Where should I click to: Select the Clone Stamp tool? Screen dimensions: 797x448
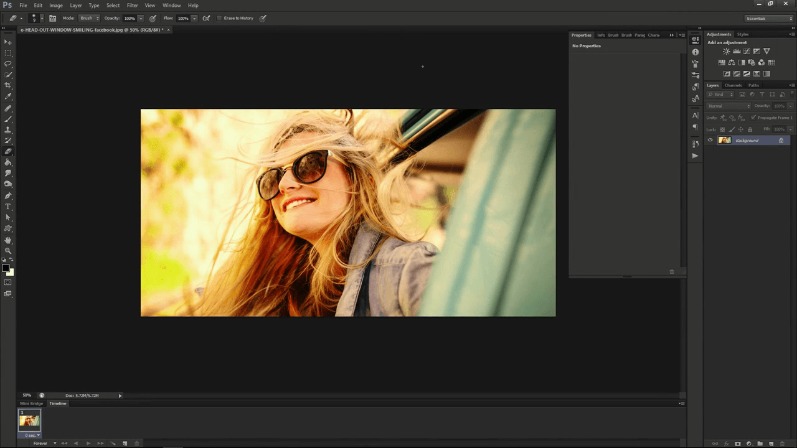8,129
